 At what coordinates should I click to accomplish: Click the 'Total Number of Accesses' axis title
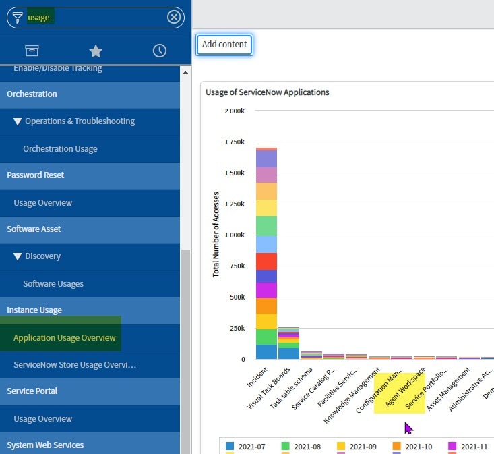tap(216, 235)
